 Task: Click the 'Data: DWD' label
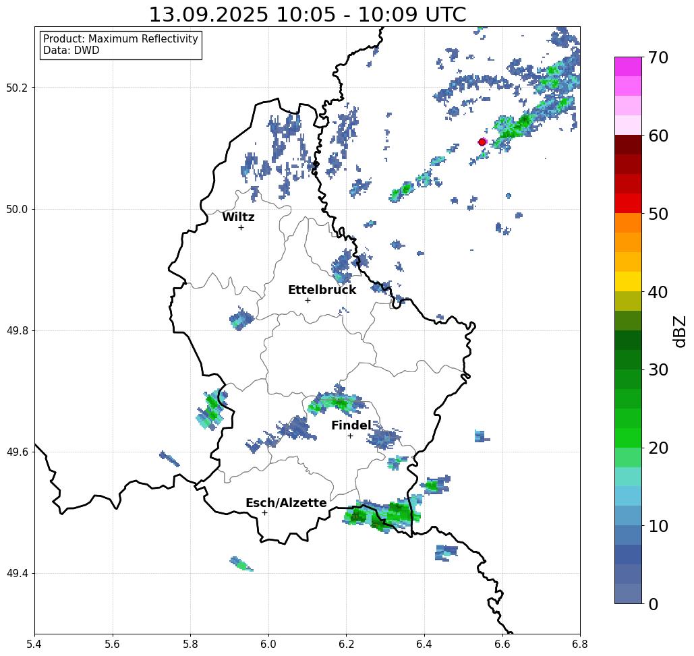pos(71,51)
